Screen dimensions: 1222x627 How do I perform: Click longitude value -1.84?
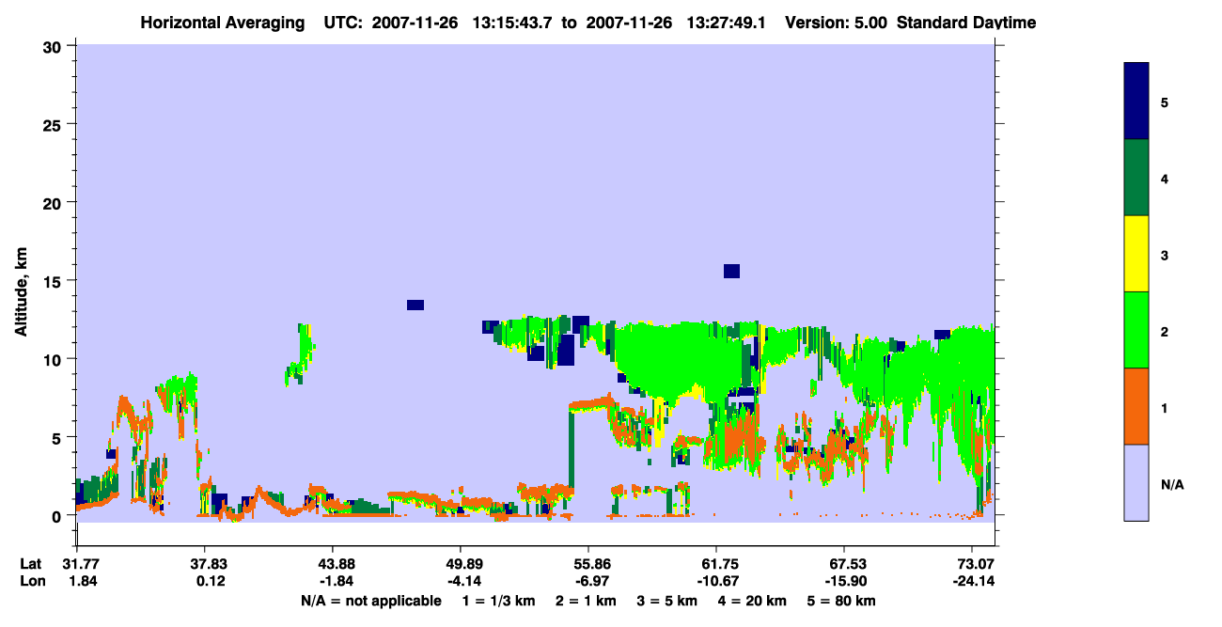click(x=336, y=581)
